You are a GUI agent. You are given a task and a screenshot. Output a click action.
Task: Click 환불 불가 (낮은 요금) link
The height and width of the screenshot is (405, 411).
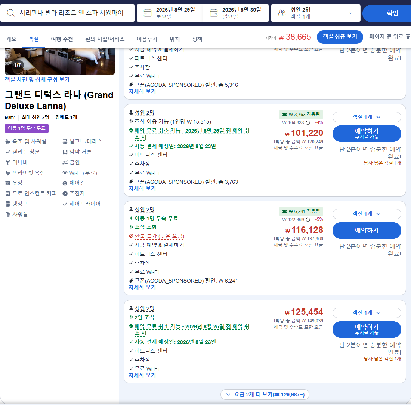tap(160, 236)
